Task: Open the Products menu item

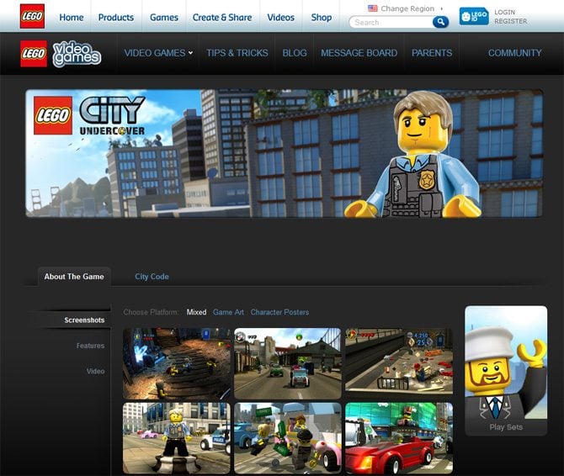Action: pyautogui.click(x=115, y=17)
